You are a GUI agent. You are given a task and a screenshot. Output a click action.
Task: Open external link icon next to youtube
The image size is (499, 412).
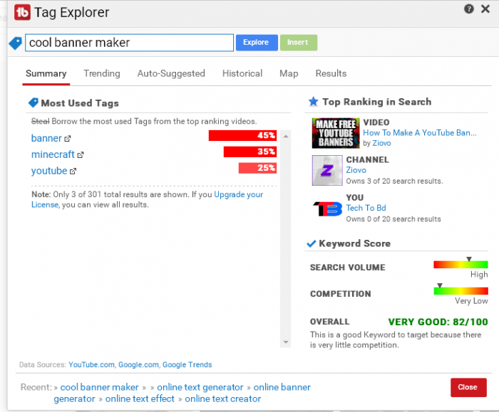(73, 171)
